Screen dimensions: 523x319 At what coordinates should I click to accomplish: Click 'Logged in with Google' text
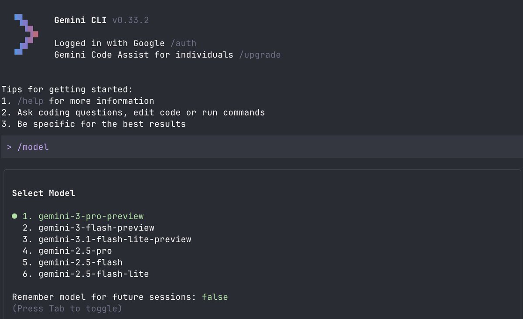point(109,43)
